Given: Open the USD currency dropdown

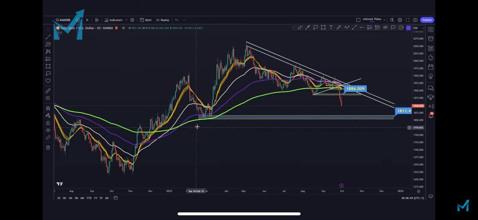Looking at the screenshot, I should tap(419, 28).
